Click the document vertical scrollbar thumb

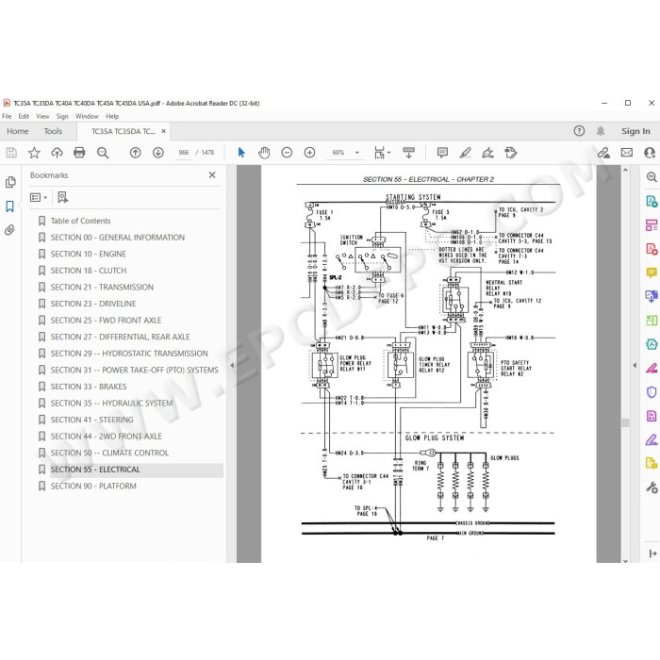pyautogui.click(x=625, y=422)
